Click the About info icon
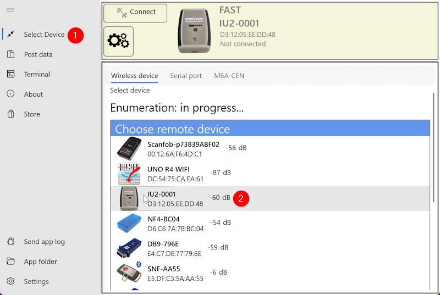This screenshot has height=295, width=440. click(x=10, y=93)
